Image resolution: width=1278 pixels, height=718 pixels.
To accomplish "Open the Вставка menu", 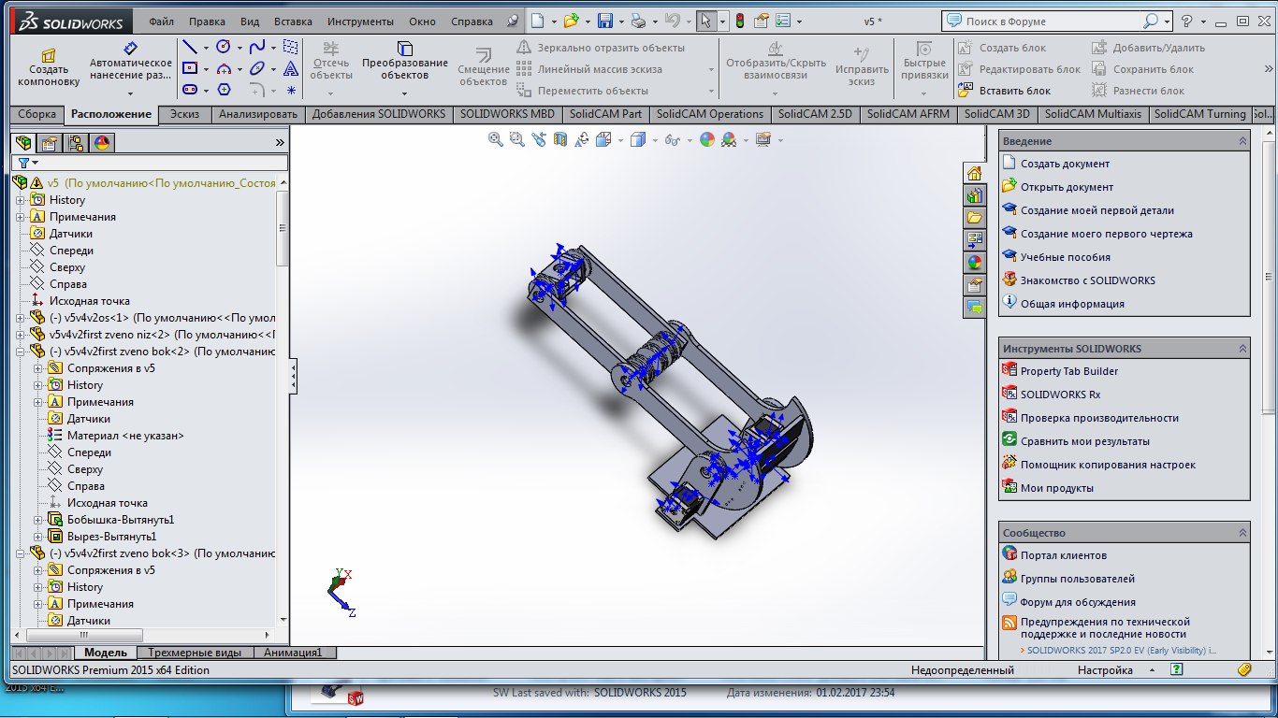I will pos(294,22).
